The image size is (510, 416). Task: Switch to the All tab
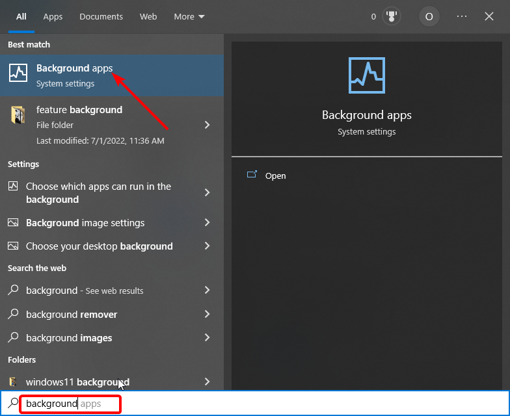coord(21,17)
